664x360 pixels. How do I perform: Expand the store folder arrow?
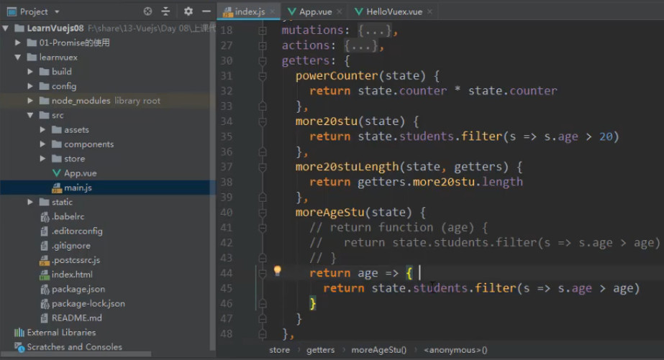[x=42, y=159]
